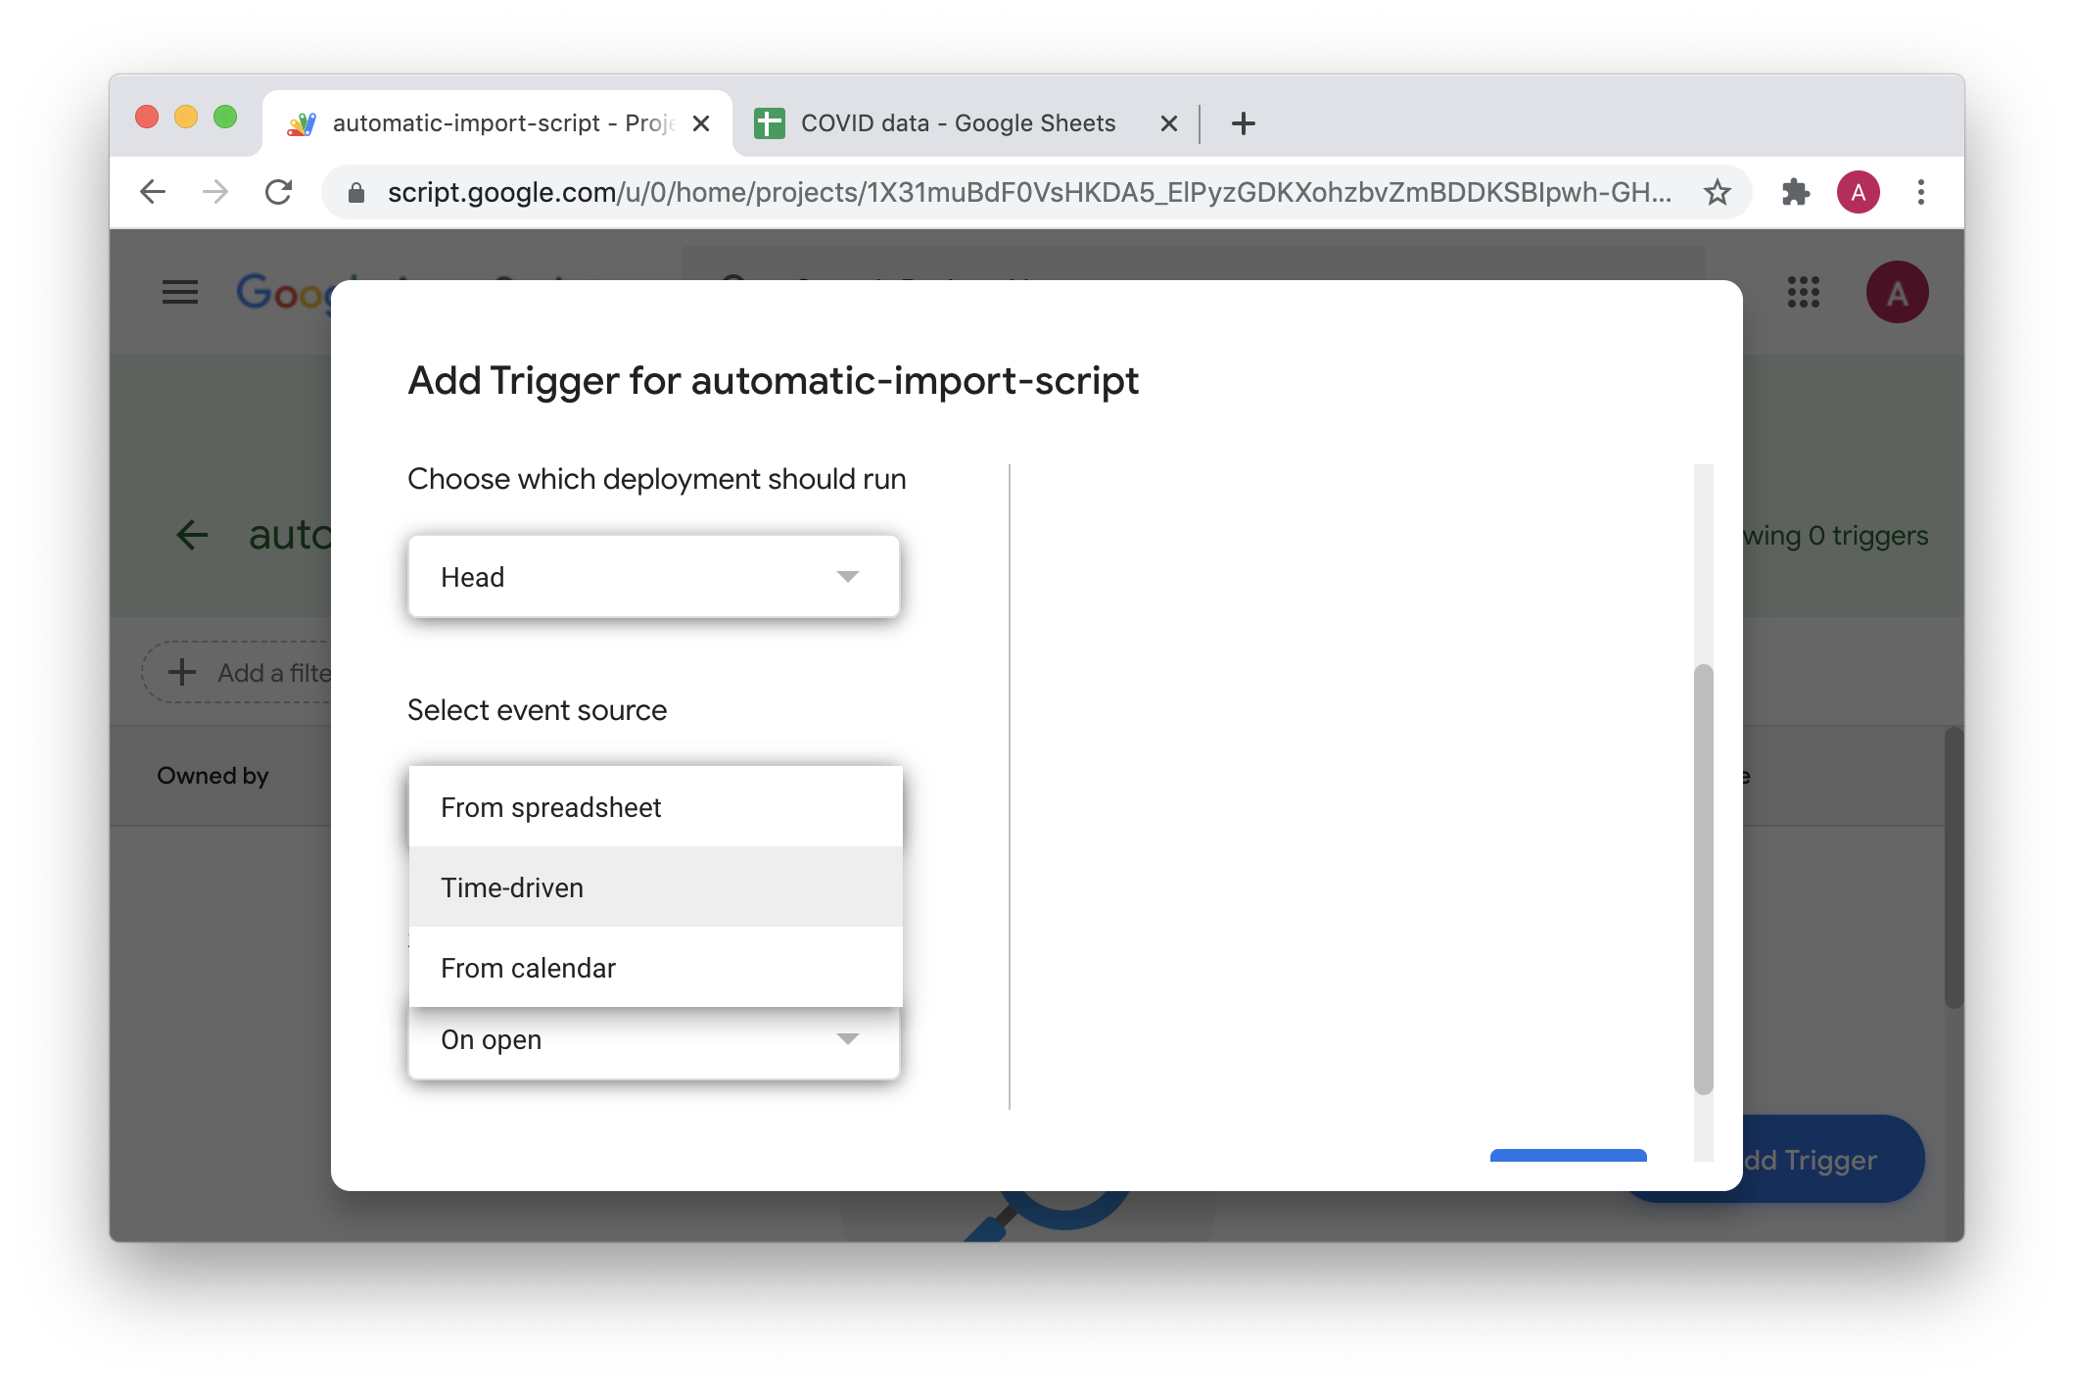Go back in browser history
This screenshot has width=2074, height=1387.
coord(153,192)
